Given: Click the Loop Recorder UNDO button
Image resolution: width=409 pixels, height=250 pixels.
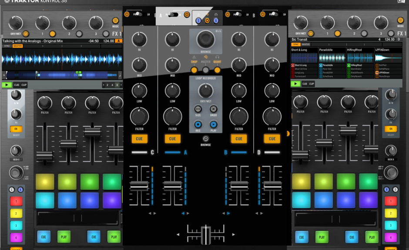Looking at the screenshot, I should pyautogui.click(x=214, y=109).
